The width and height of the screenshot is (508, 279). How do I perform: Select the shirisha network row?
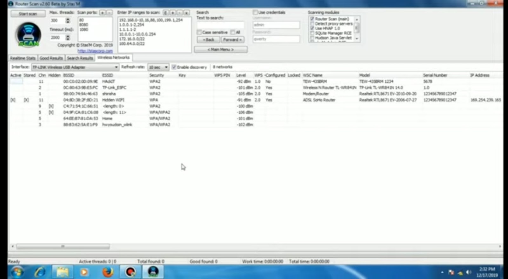pos(256,94)
